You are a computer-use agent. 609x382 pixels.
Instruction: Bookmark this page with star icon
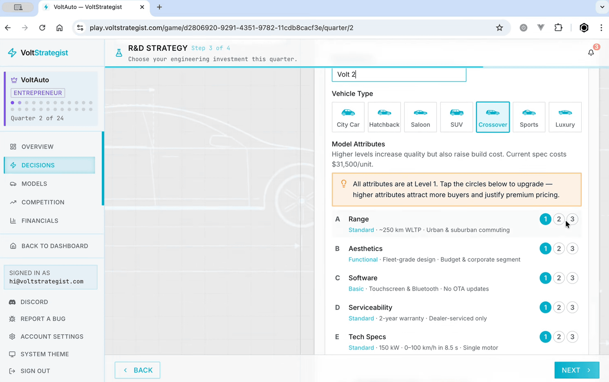point(499,28)
